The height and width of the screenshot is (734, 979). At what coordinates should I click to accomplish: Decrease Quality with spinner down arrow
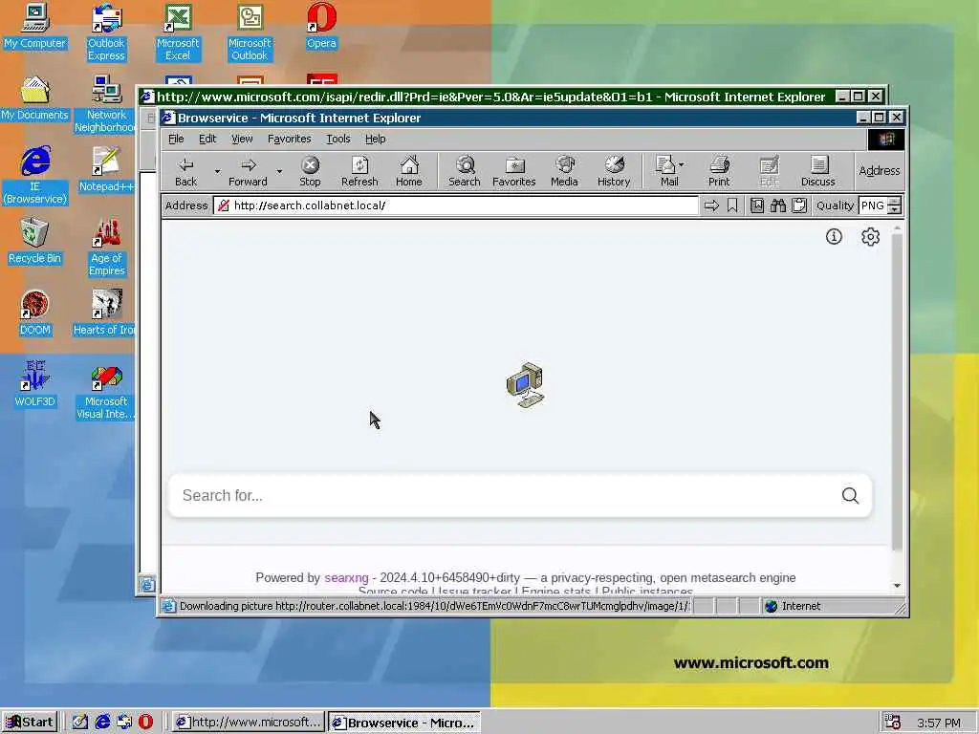(895, 209)
